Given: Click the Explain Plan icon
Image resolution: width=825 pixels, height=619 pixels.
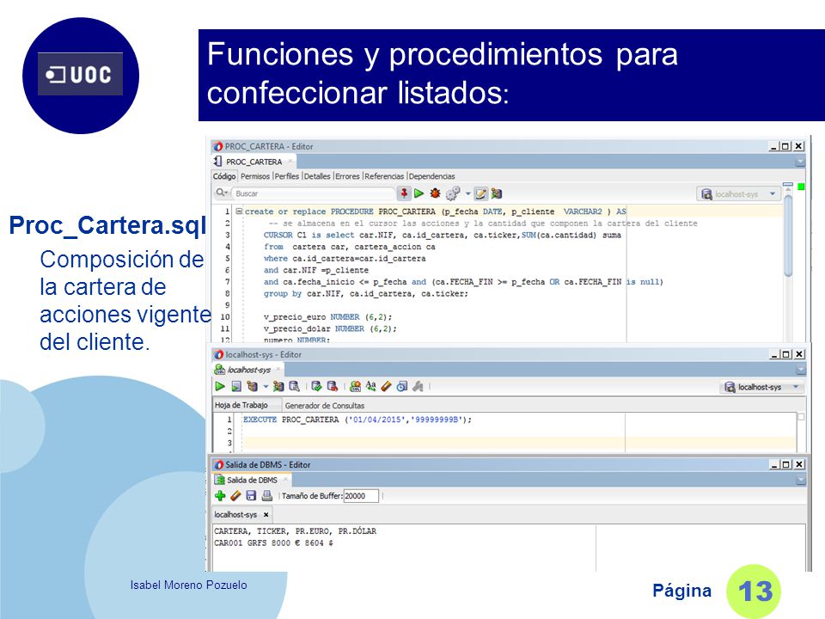Looking at the screenshot, I should (x=252, y=386).
